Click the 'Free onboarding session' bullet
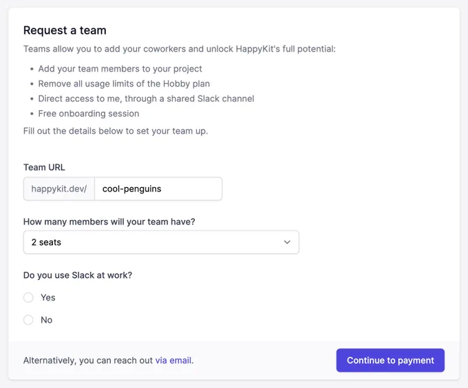The height and width of the screenshot is (388, 468). (x=89, y=114)
